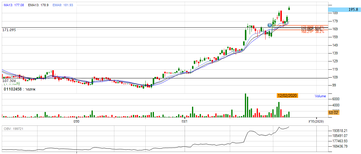Click the blue Volume panel label
The width and height of the screenshot is (361, 154).
320,96
